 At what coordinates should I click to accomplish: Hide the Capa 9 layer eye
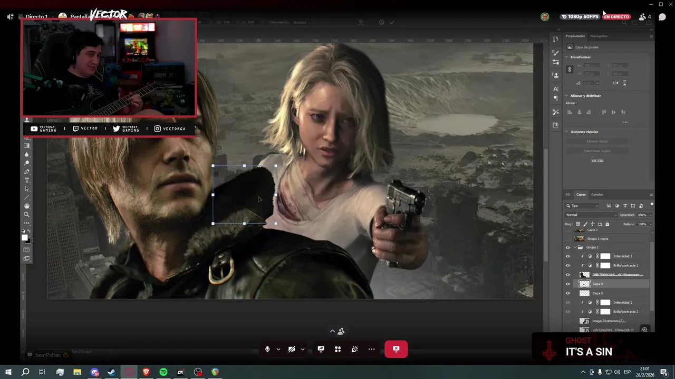point(568,284)
